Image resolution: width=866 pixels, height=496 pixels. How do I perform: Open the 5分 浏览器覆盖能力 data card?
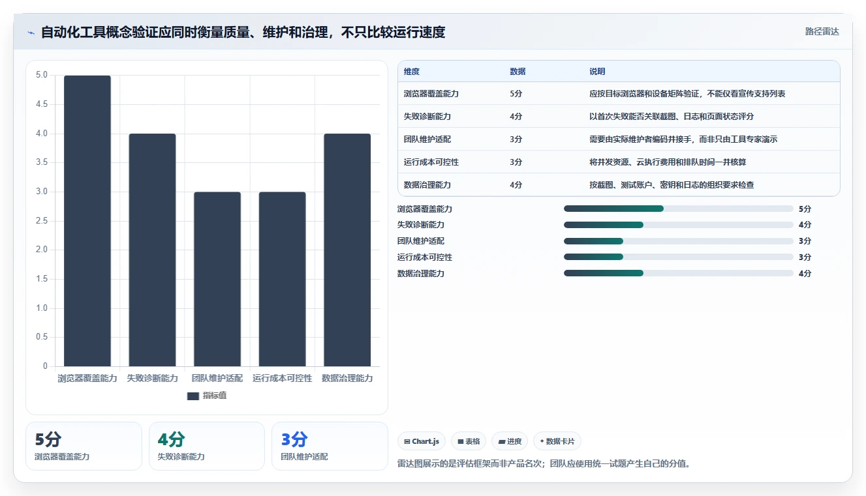pos(84,446)
